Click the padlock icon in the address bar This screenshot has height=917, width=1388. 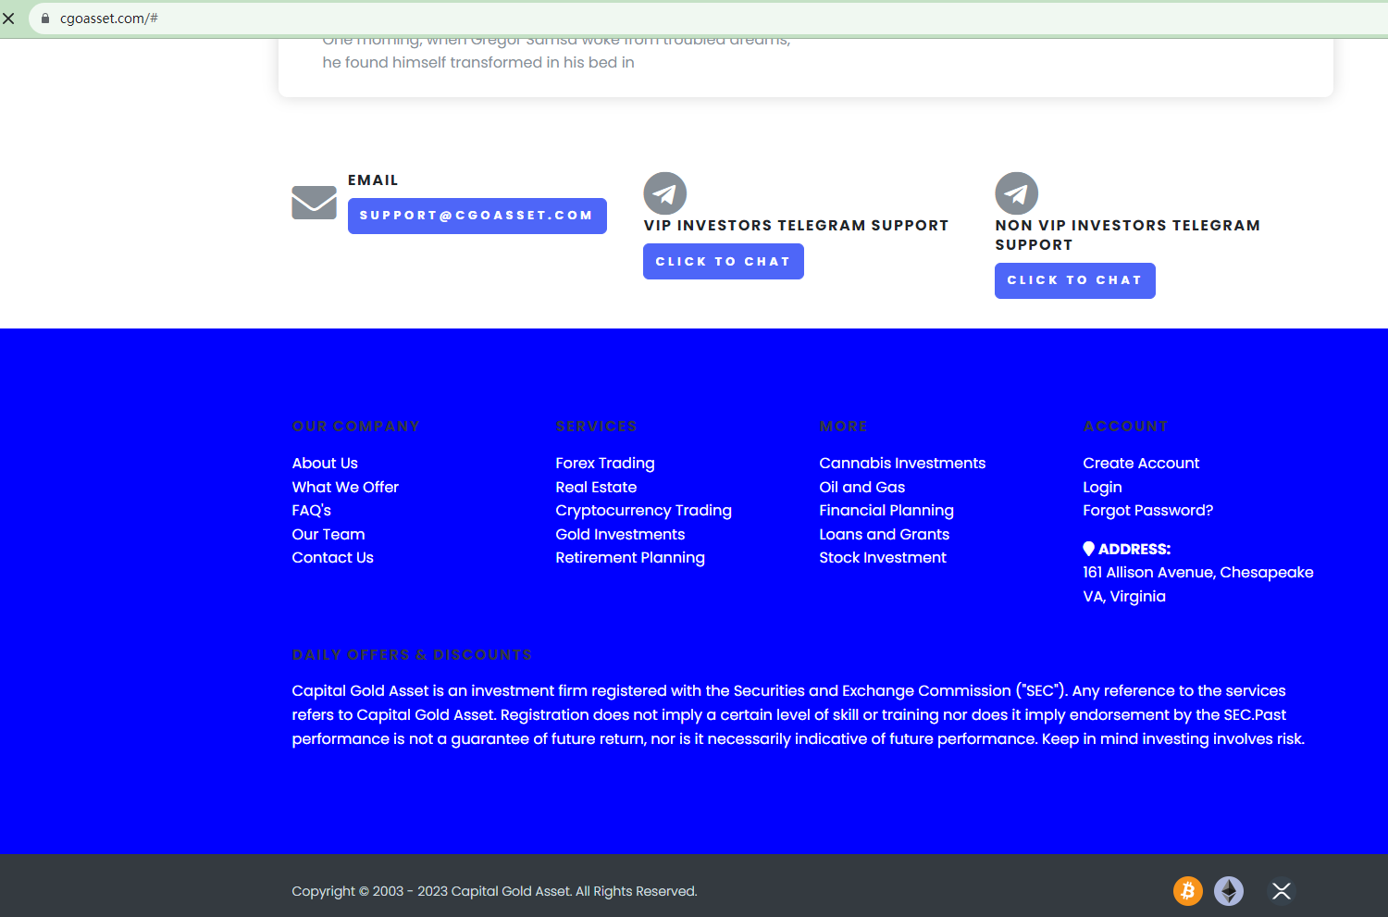(44, 19)
